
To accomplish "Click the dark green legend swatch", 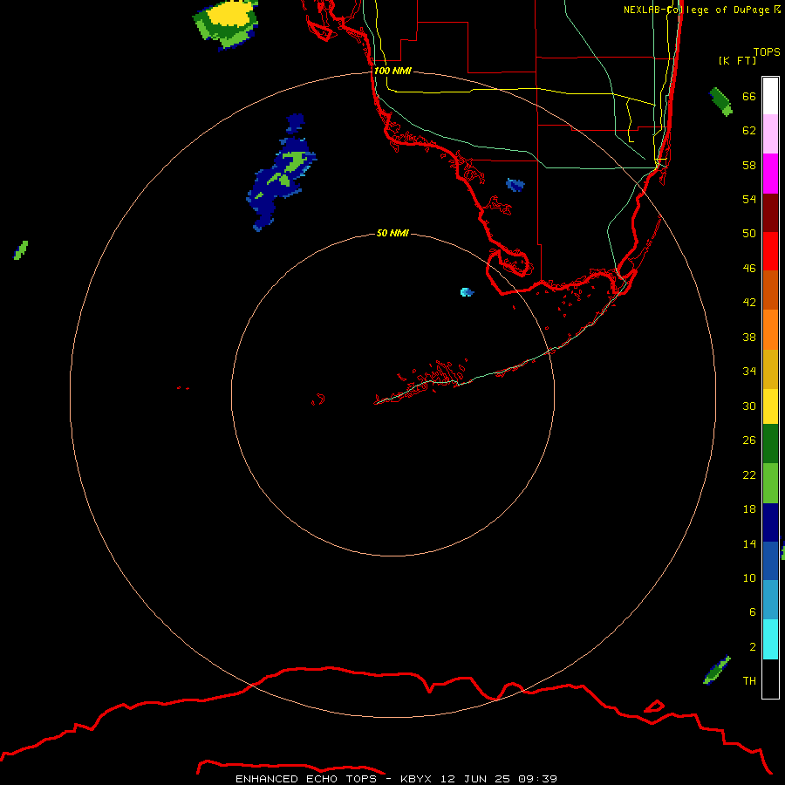I will tap(770, 444).
